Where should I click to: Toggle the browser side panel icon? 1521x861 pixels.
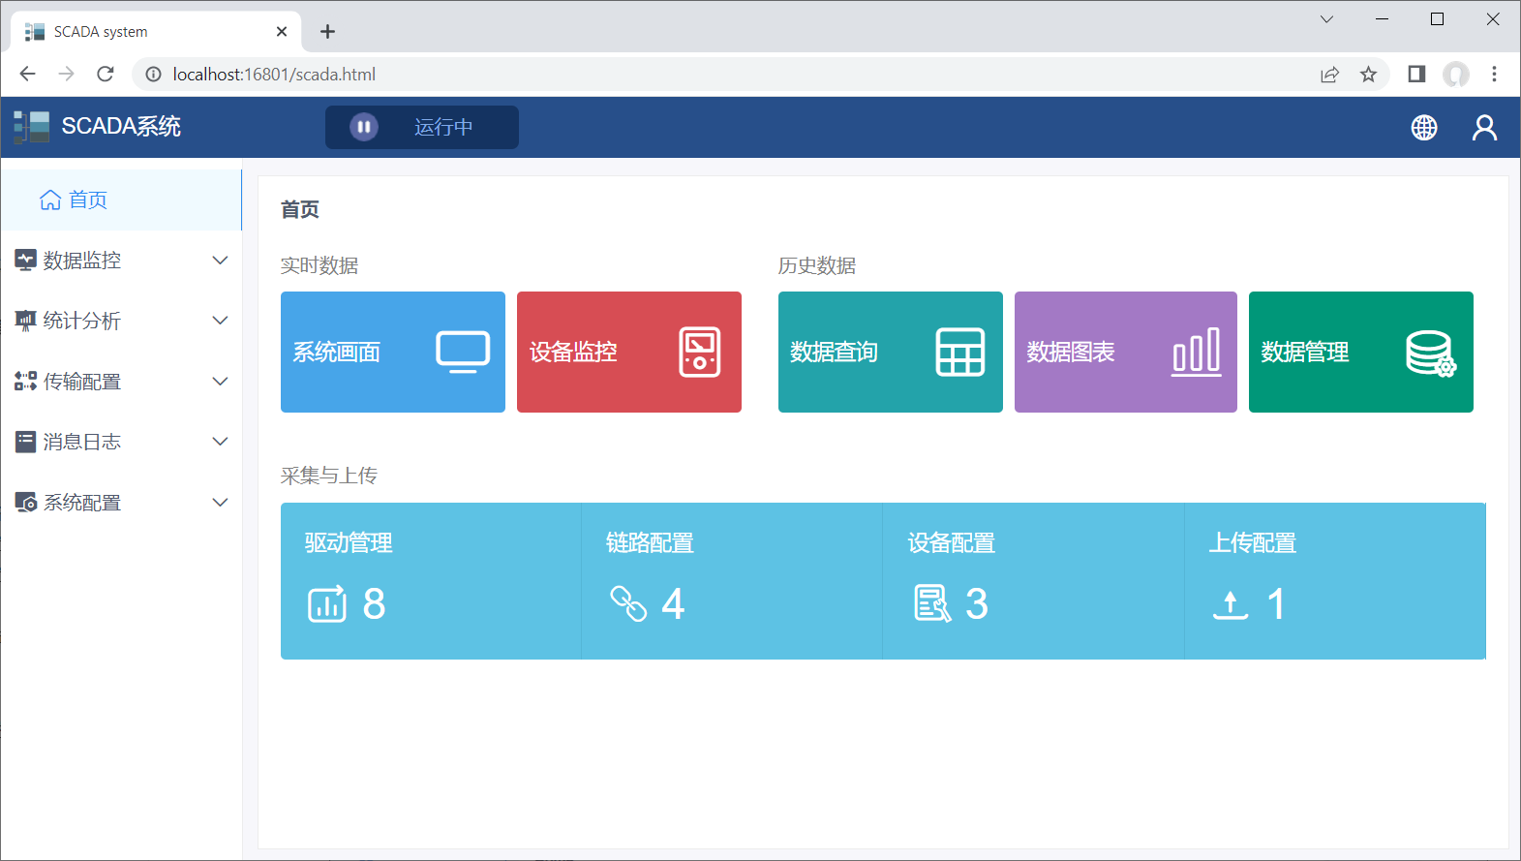(x=1416, y=75)
